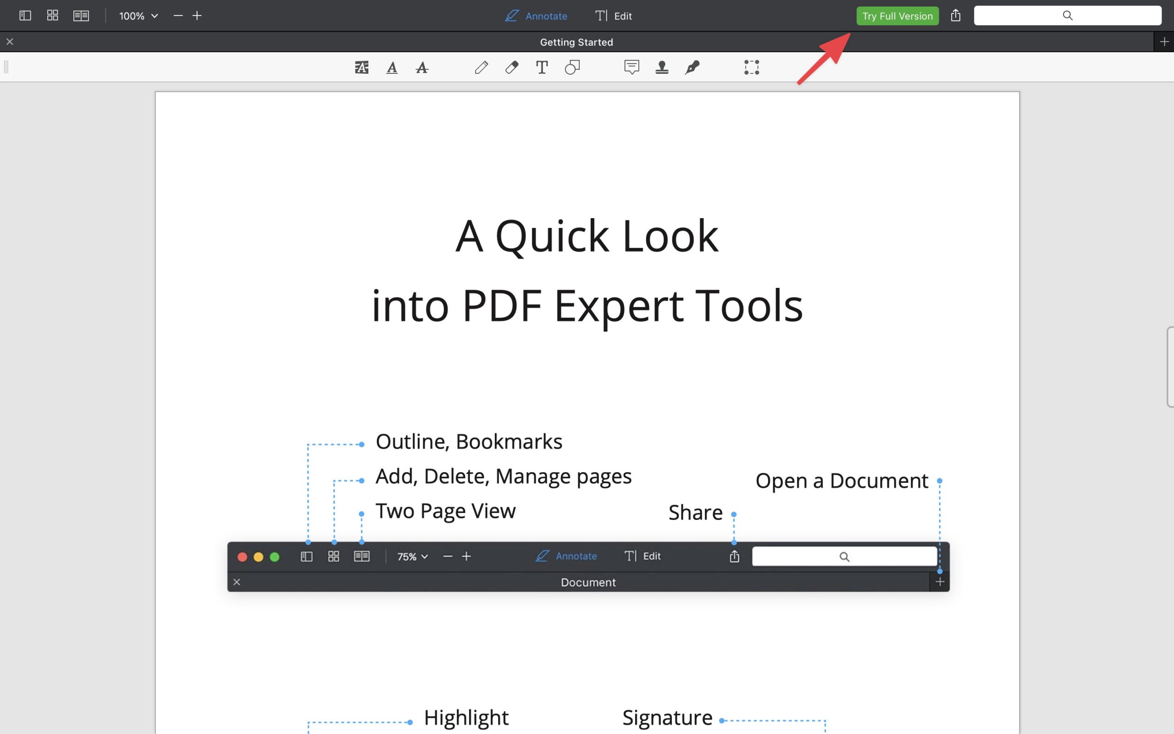1174x734 pixels.
Task: Select the Signature tool
Action: tap(692, 67)
